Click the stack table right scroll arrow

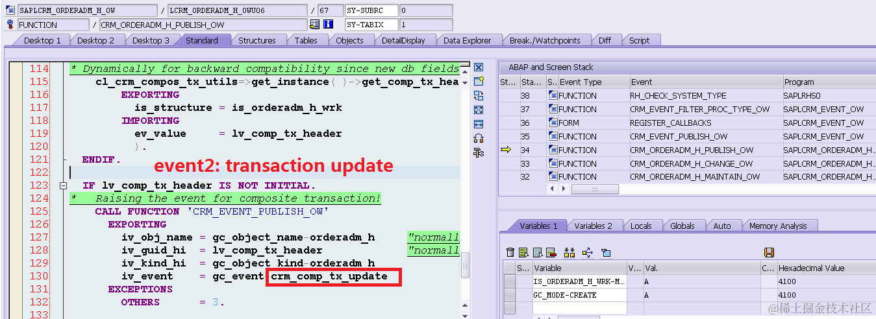(564, 189)
